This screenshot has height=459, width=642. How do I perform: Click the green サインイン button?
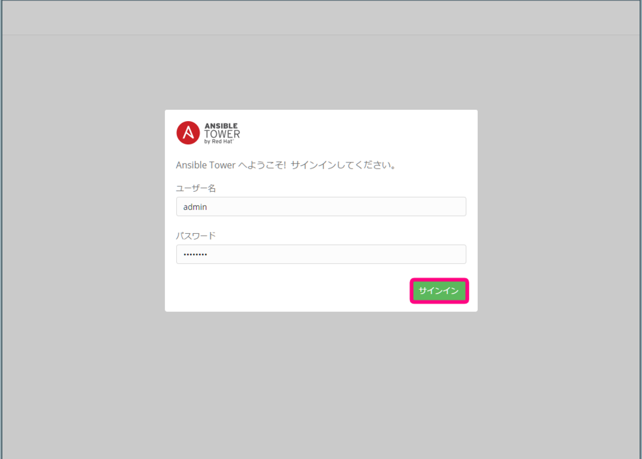[439, 291]
